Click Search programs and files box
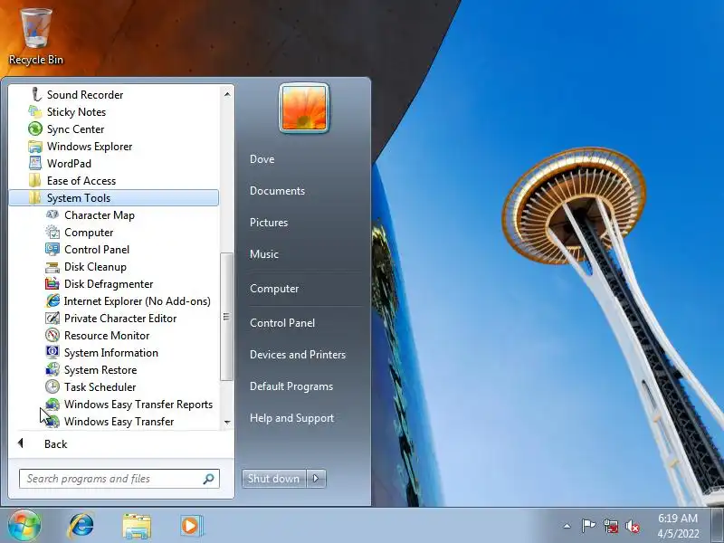 coord(119,479)
